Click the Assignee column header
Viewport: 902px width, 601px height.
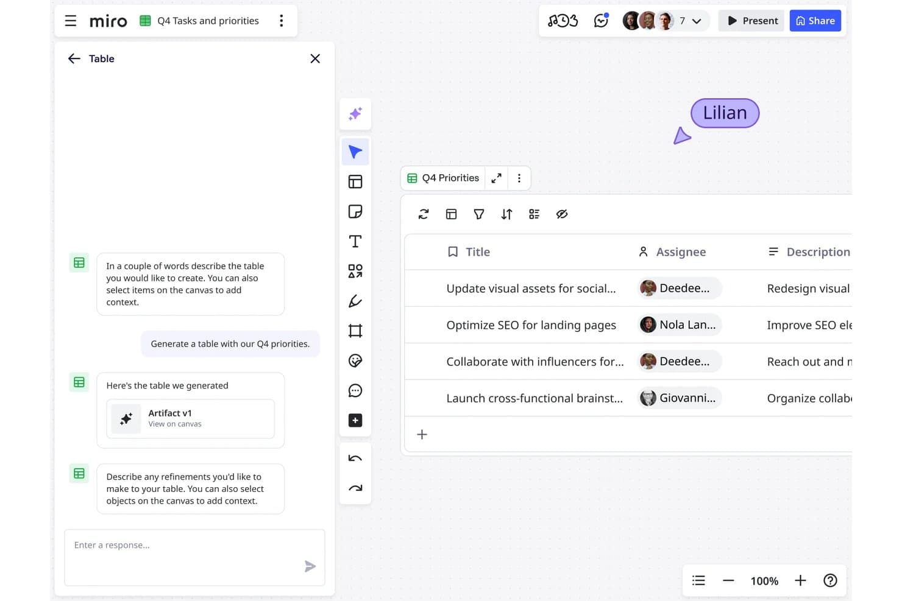point(672,252)
